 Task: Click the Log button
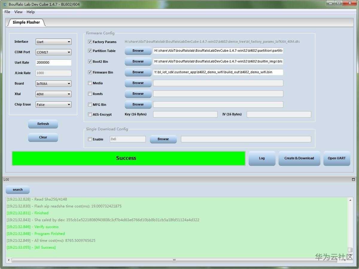[x=262, y=158]
